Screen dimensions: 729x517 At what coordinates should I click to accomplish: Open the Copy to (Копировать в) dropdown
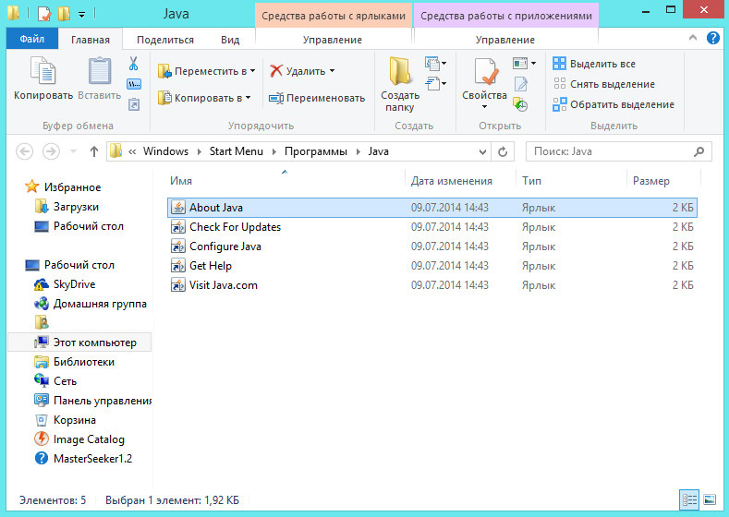[x=204, y=98]
